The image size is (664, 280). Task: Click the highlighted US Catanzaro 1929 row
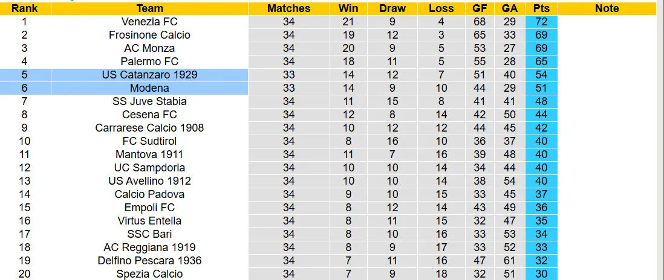click(149, 75)
